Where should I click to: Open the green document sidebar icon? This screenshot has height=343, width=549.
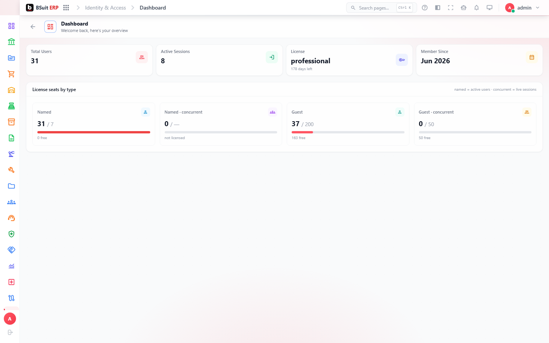11,138
